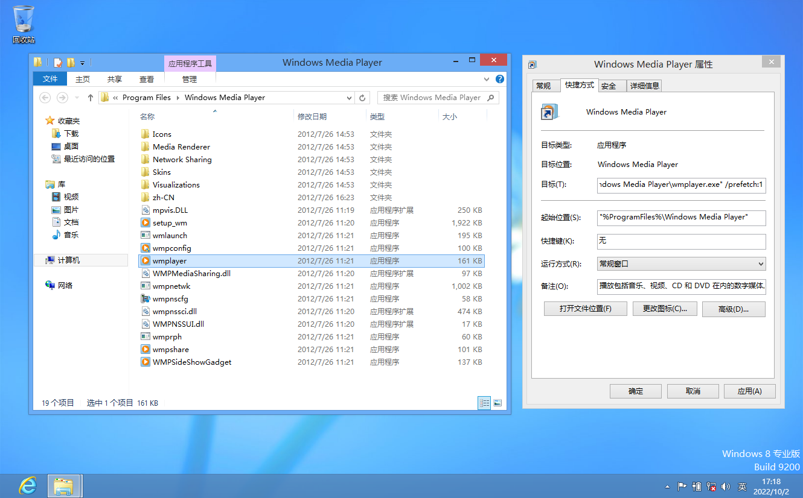Open the 文件 ribbon tab

(50, 79)
